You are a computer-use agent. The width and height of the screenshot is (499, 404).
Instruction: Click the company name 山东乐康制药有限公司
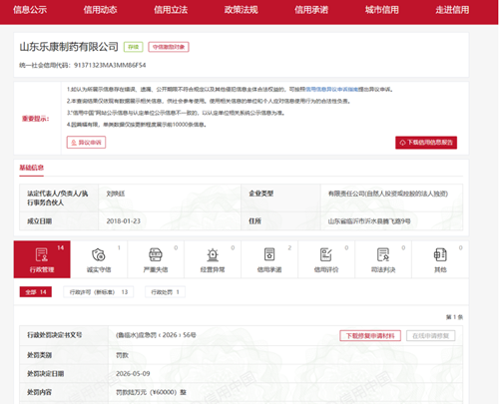click(x=69, y=47)
